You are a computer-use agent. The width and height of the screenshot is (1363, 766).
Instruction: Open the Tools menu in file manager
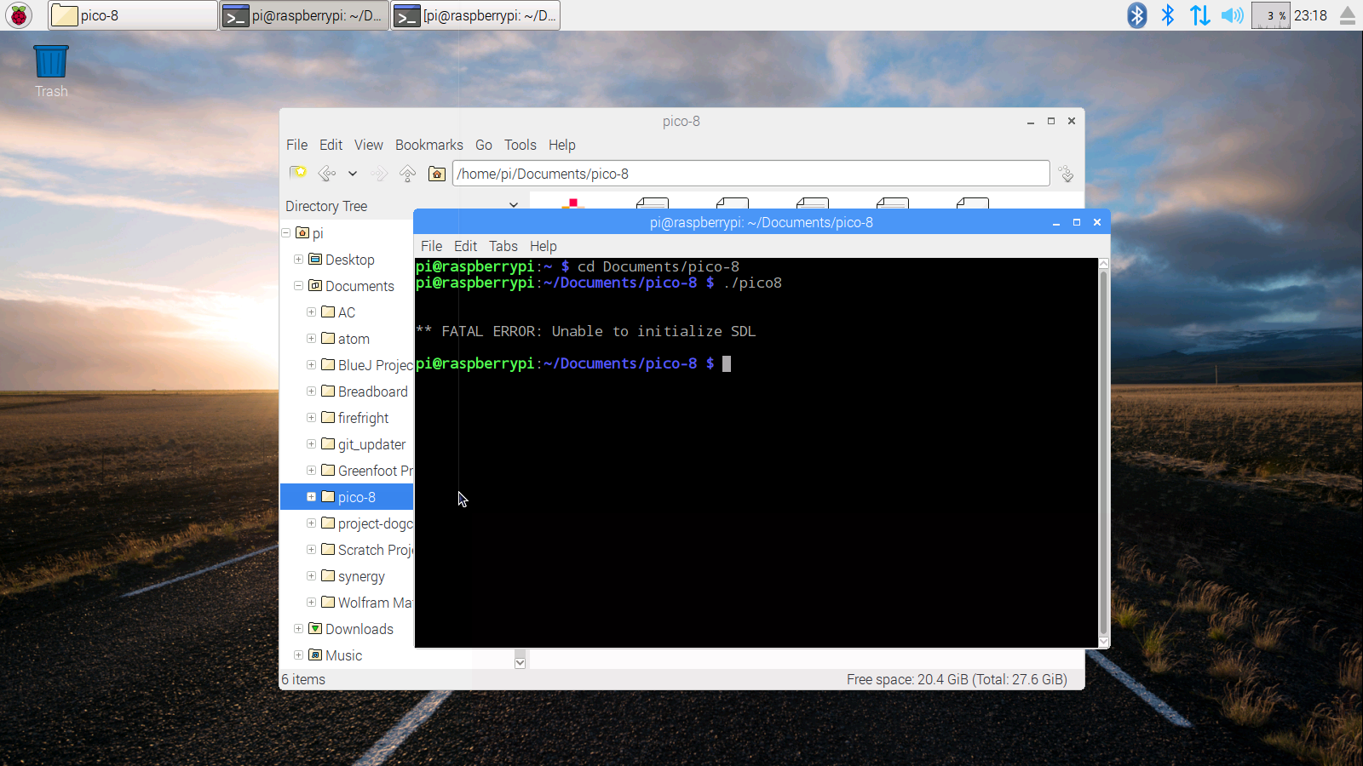(520, 145)
